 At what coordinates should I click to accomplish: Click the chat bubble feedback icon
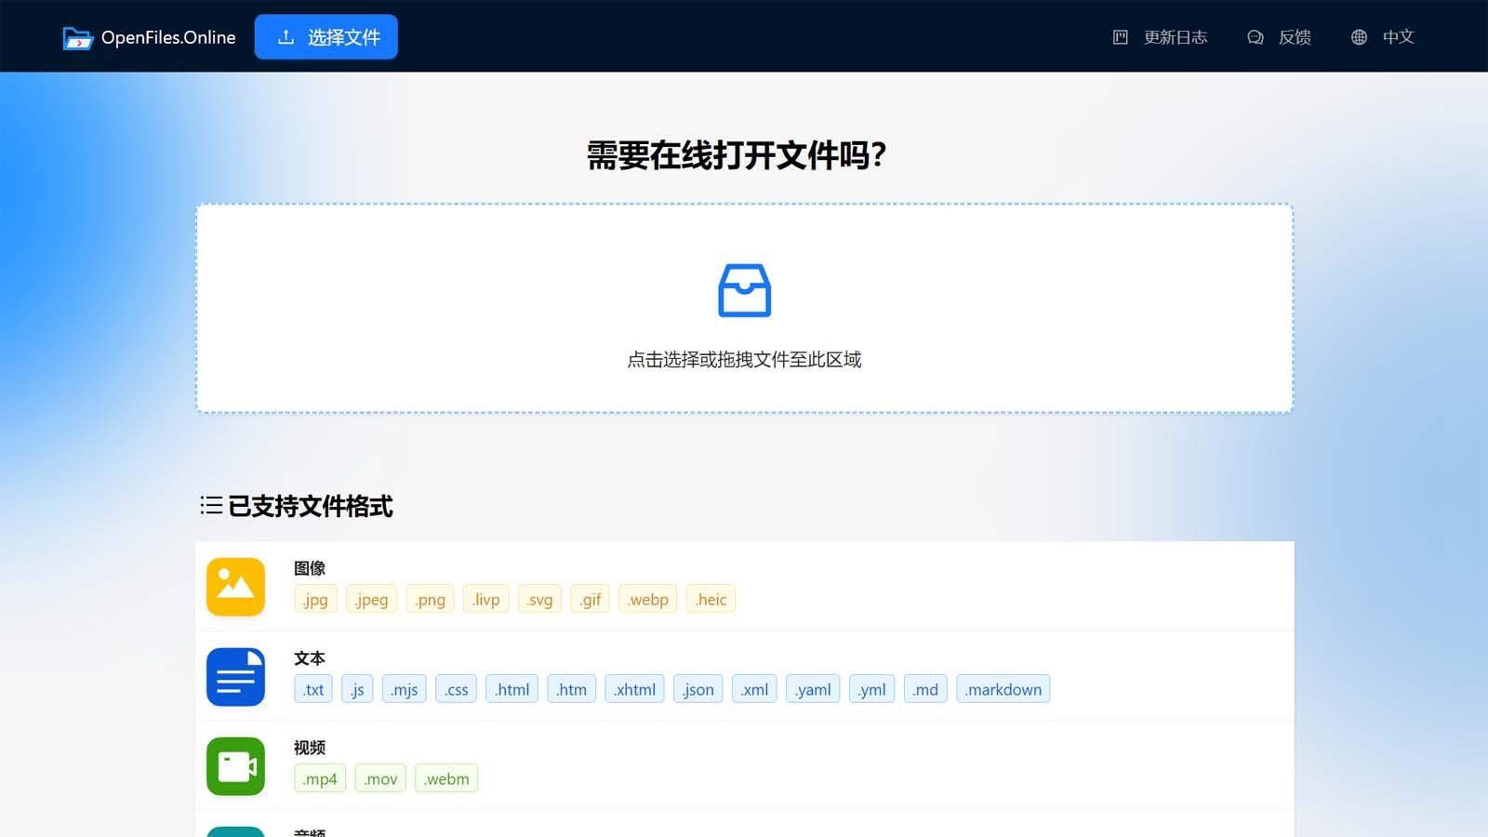[x=1255, y=37]
